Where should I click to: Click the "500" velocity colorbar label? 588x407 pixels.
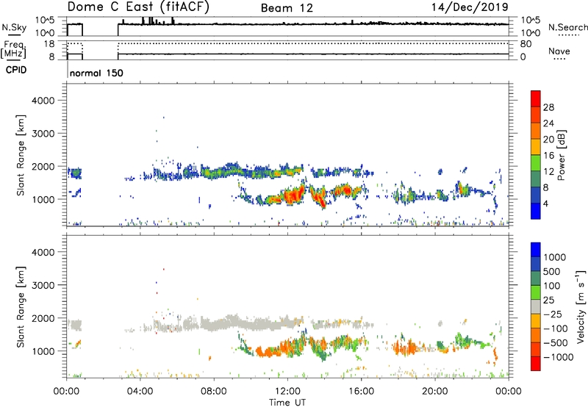point(552,272)
